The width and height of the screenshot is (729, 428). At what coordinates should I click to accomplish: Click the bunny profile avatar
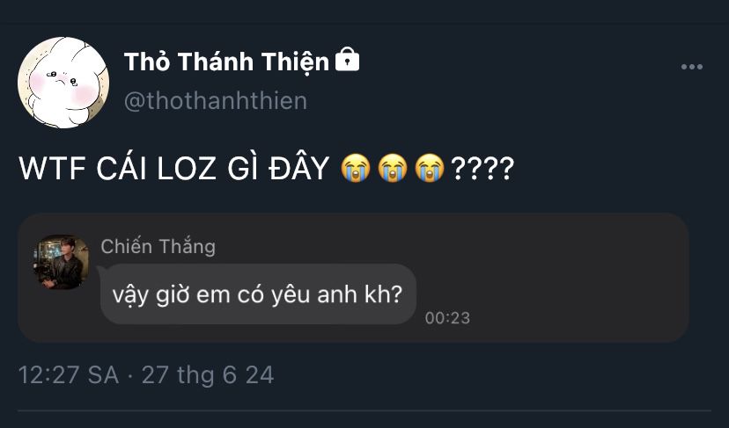point(63,82)
